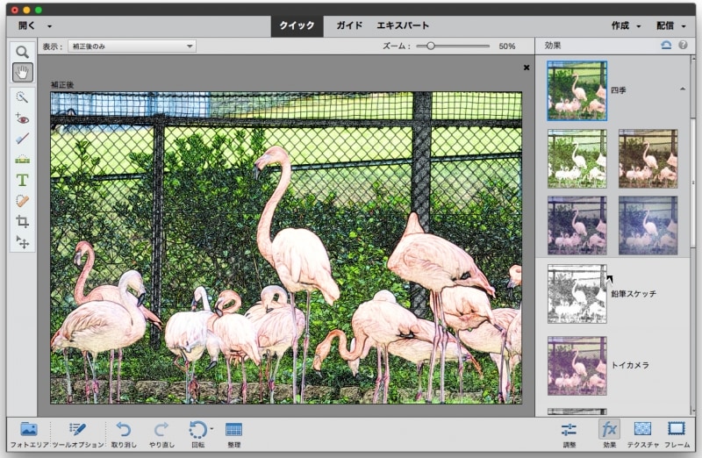The width and height of the screenshot is (702, 458).
Task: Switch to the ガイド tab
Action: coord(349,25)
